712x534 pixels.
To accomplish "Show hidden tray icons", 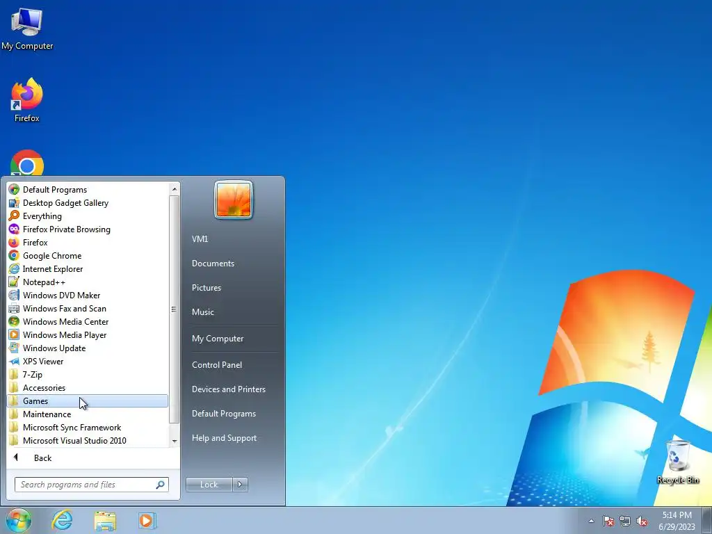I will click(591, 521).
